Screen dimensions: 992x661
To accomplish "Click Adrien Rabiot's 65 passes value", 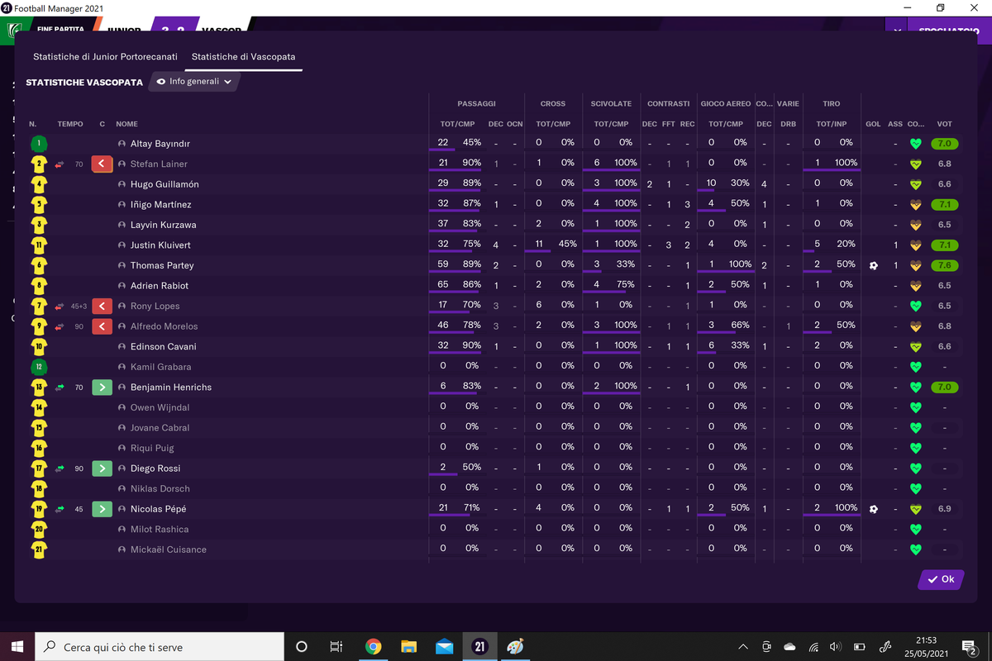I will click(x=443, y=285).
